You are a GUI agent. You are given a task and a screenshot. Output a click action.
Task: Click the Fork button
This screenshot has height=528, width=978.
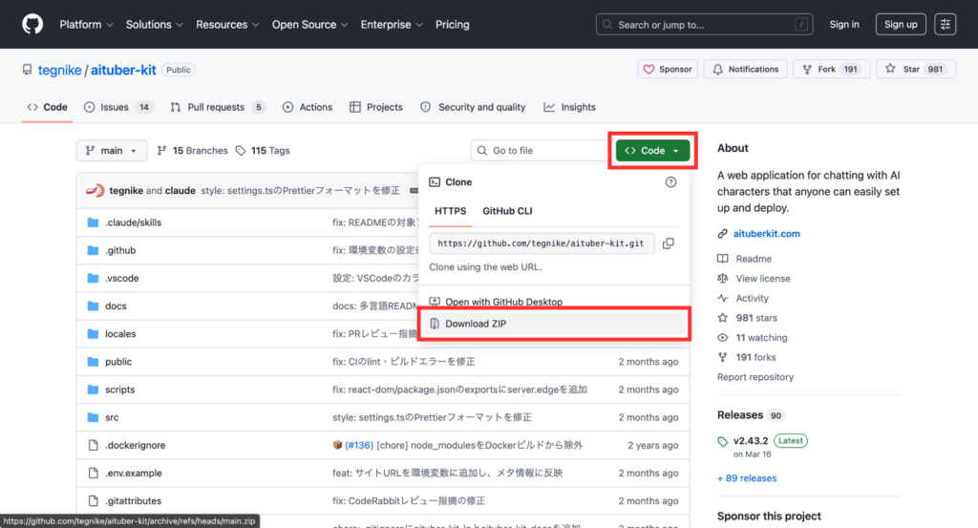tap(831, 69)
